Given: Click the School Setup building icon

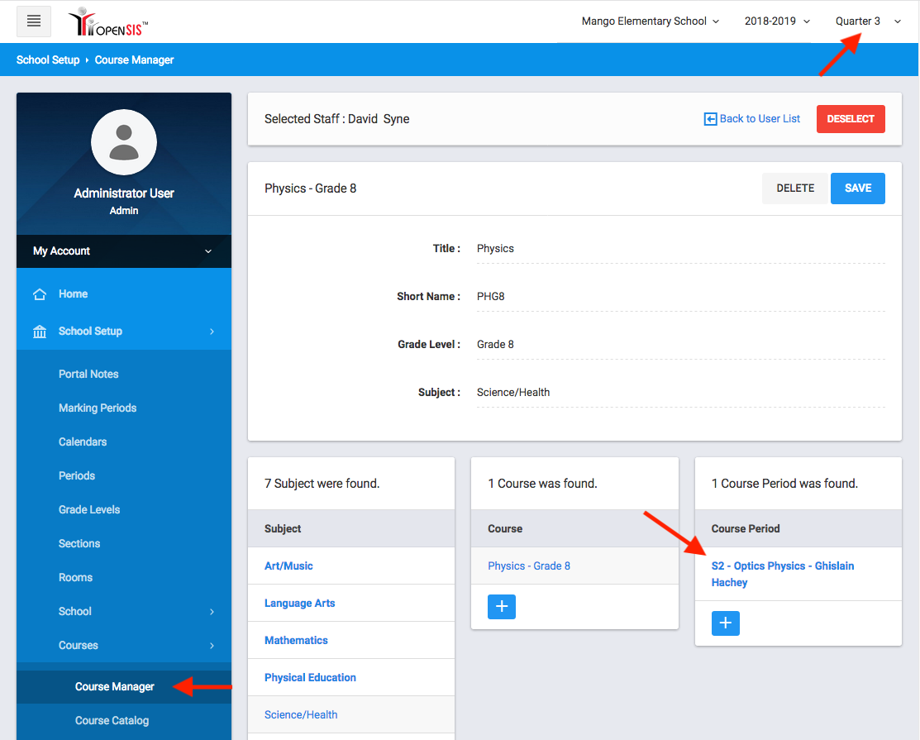Looking at the screenshot, I should [39, 332].
